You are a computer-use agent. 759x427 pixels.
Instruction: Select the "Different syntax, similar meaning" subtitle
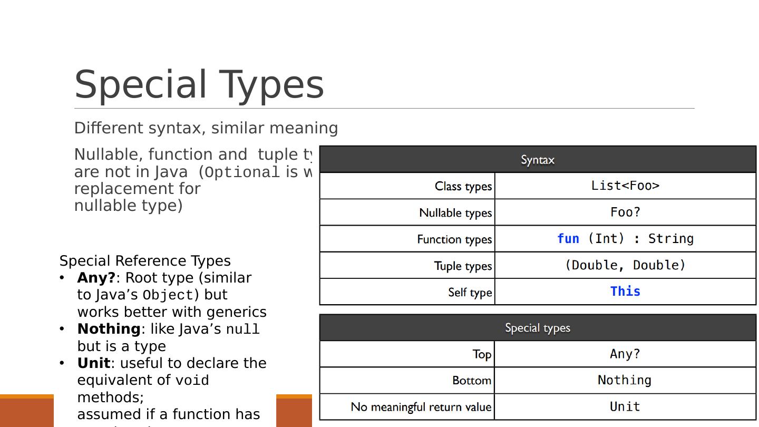tap(206, 128)
